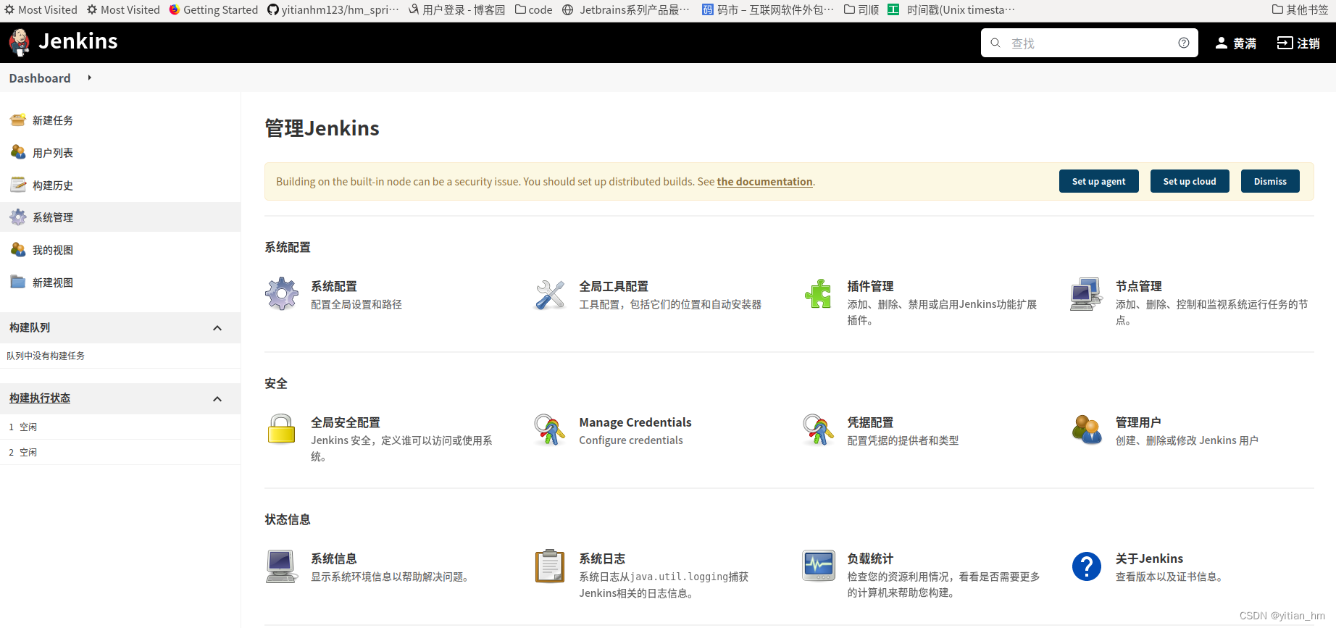Open the 其他书签 bookmarks folder
The width and height of the screenshot is (1336, 628).
click(x=1300, y=9)
